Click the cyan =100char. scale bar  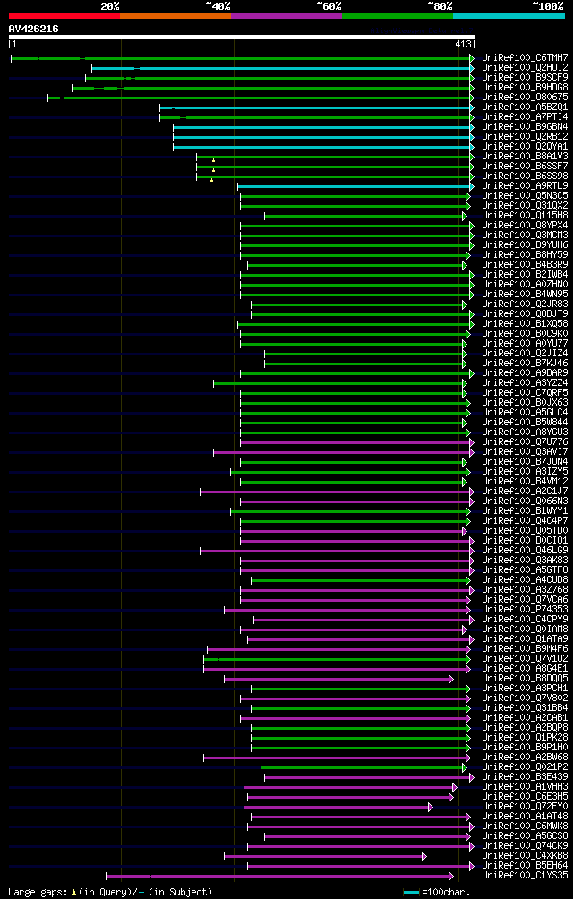click(412, 892)
